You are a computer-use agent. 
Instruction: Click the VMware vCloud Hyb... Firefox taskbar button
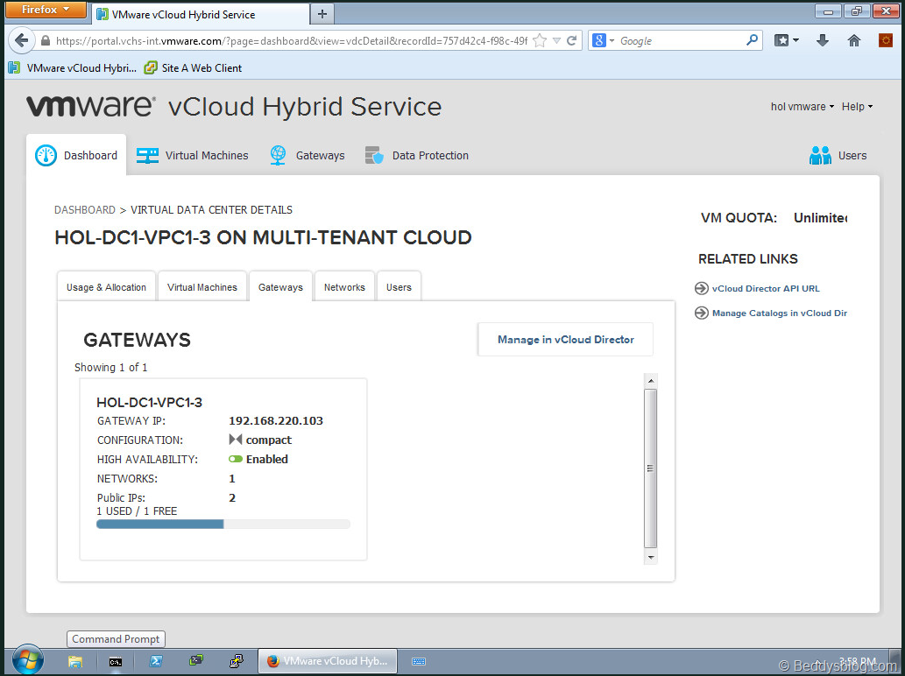(x=328, y=661)
